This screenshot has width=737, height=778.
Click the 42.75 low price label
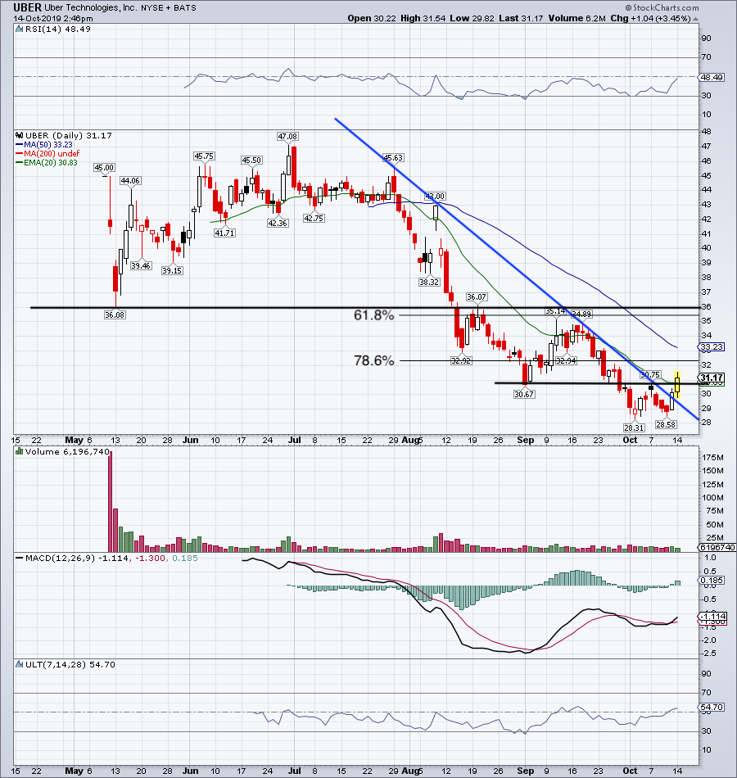pos(314,219)
